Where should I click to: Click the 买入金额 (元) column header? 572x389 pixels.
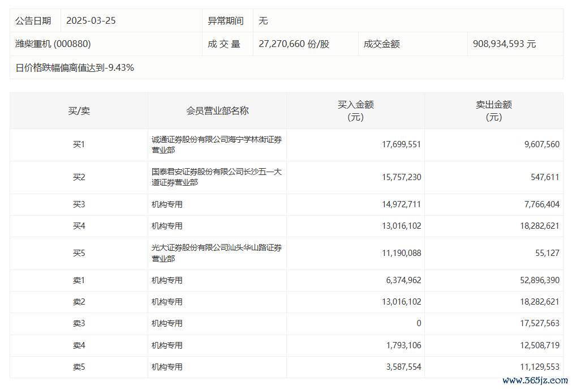355,111
